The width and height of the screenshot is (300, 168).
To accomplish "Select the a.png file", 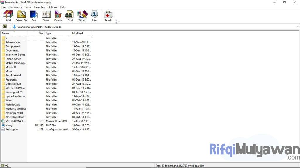I will (x=9, y=125).
